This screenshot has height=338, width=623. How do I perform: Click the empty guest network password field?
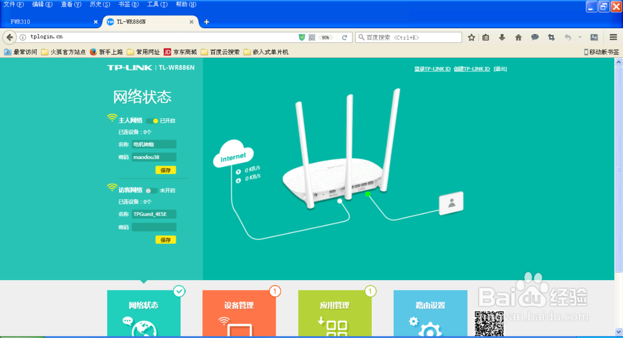point(154,227)
